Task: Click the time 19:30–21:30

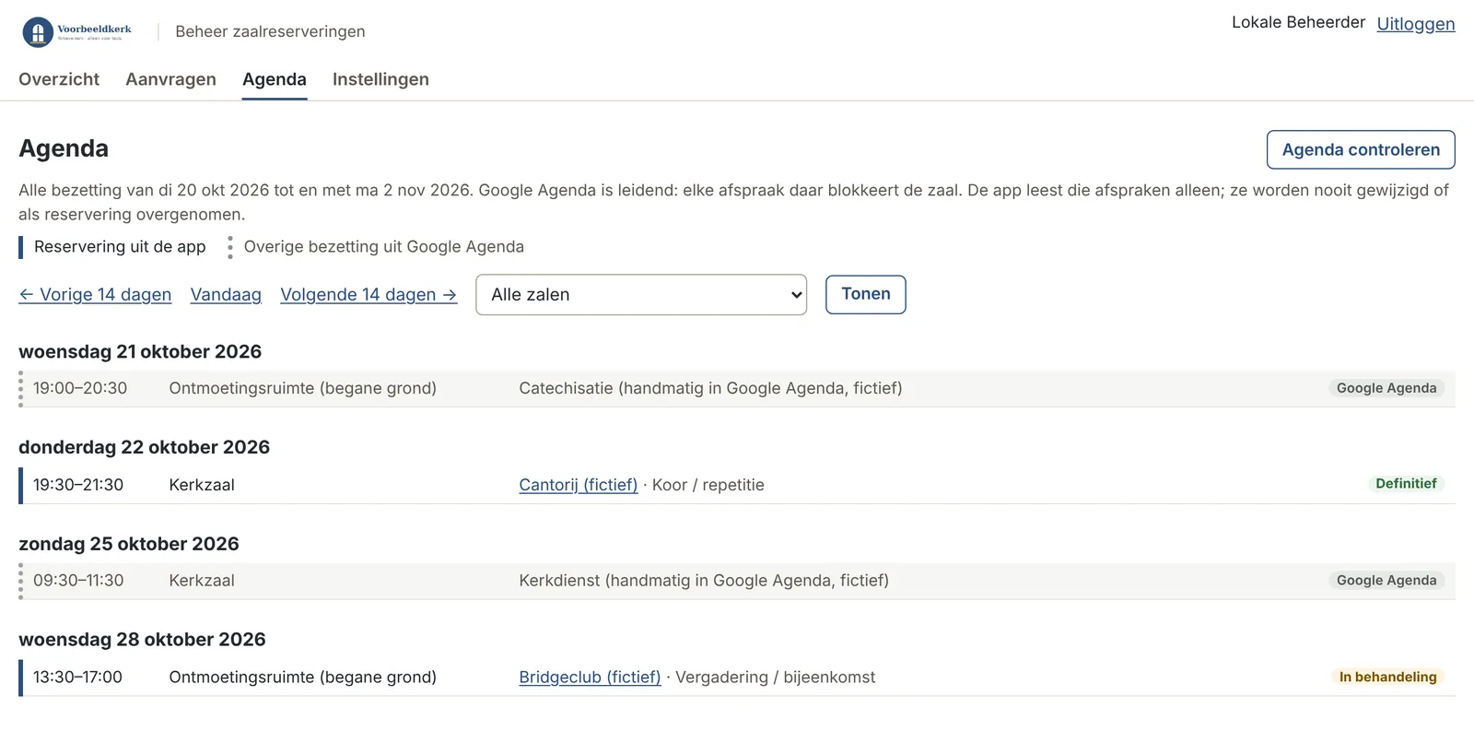Action: click(78, 485)
